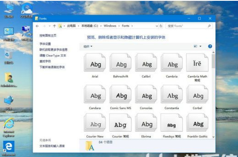Click the Fonts folder icon in status pane
Viewport: 238px width, 157px height.
pyautogui.click(x=90, y=146)
